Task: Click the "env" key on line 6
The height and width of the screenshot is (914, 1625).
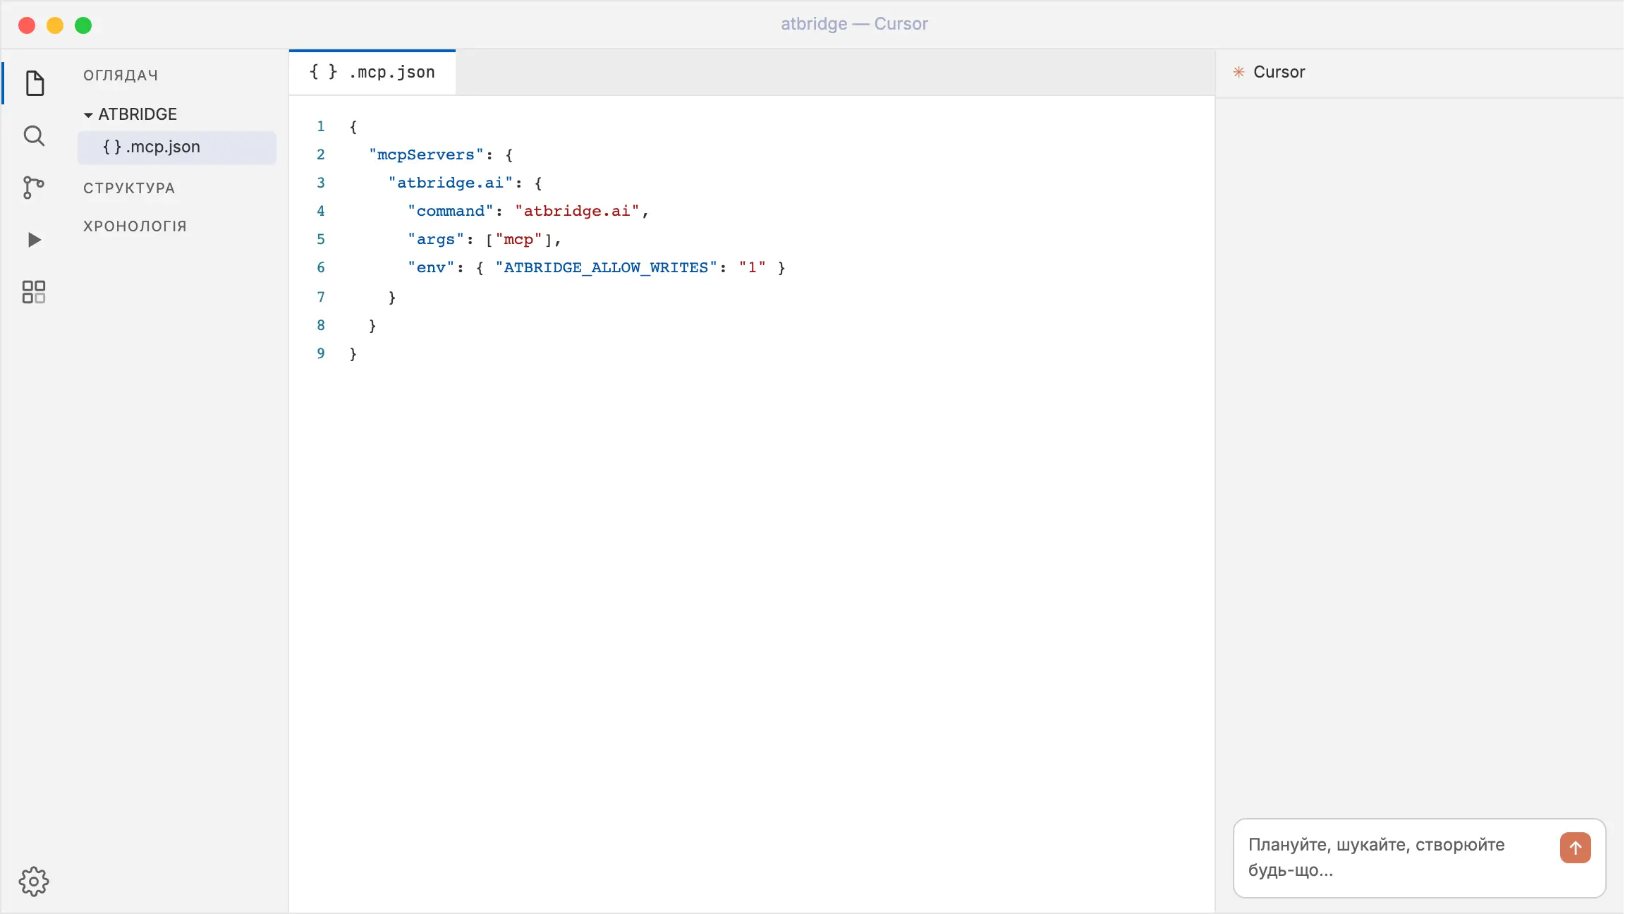Action: point(431,267)
